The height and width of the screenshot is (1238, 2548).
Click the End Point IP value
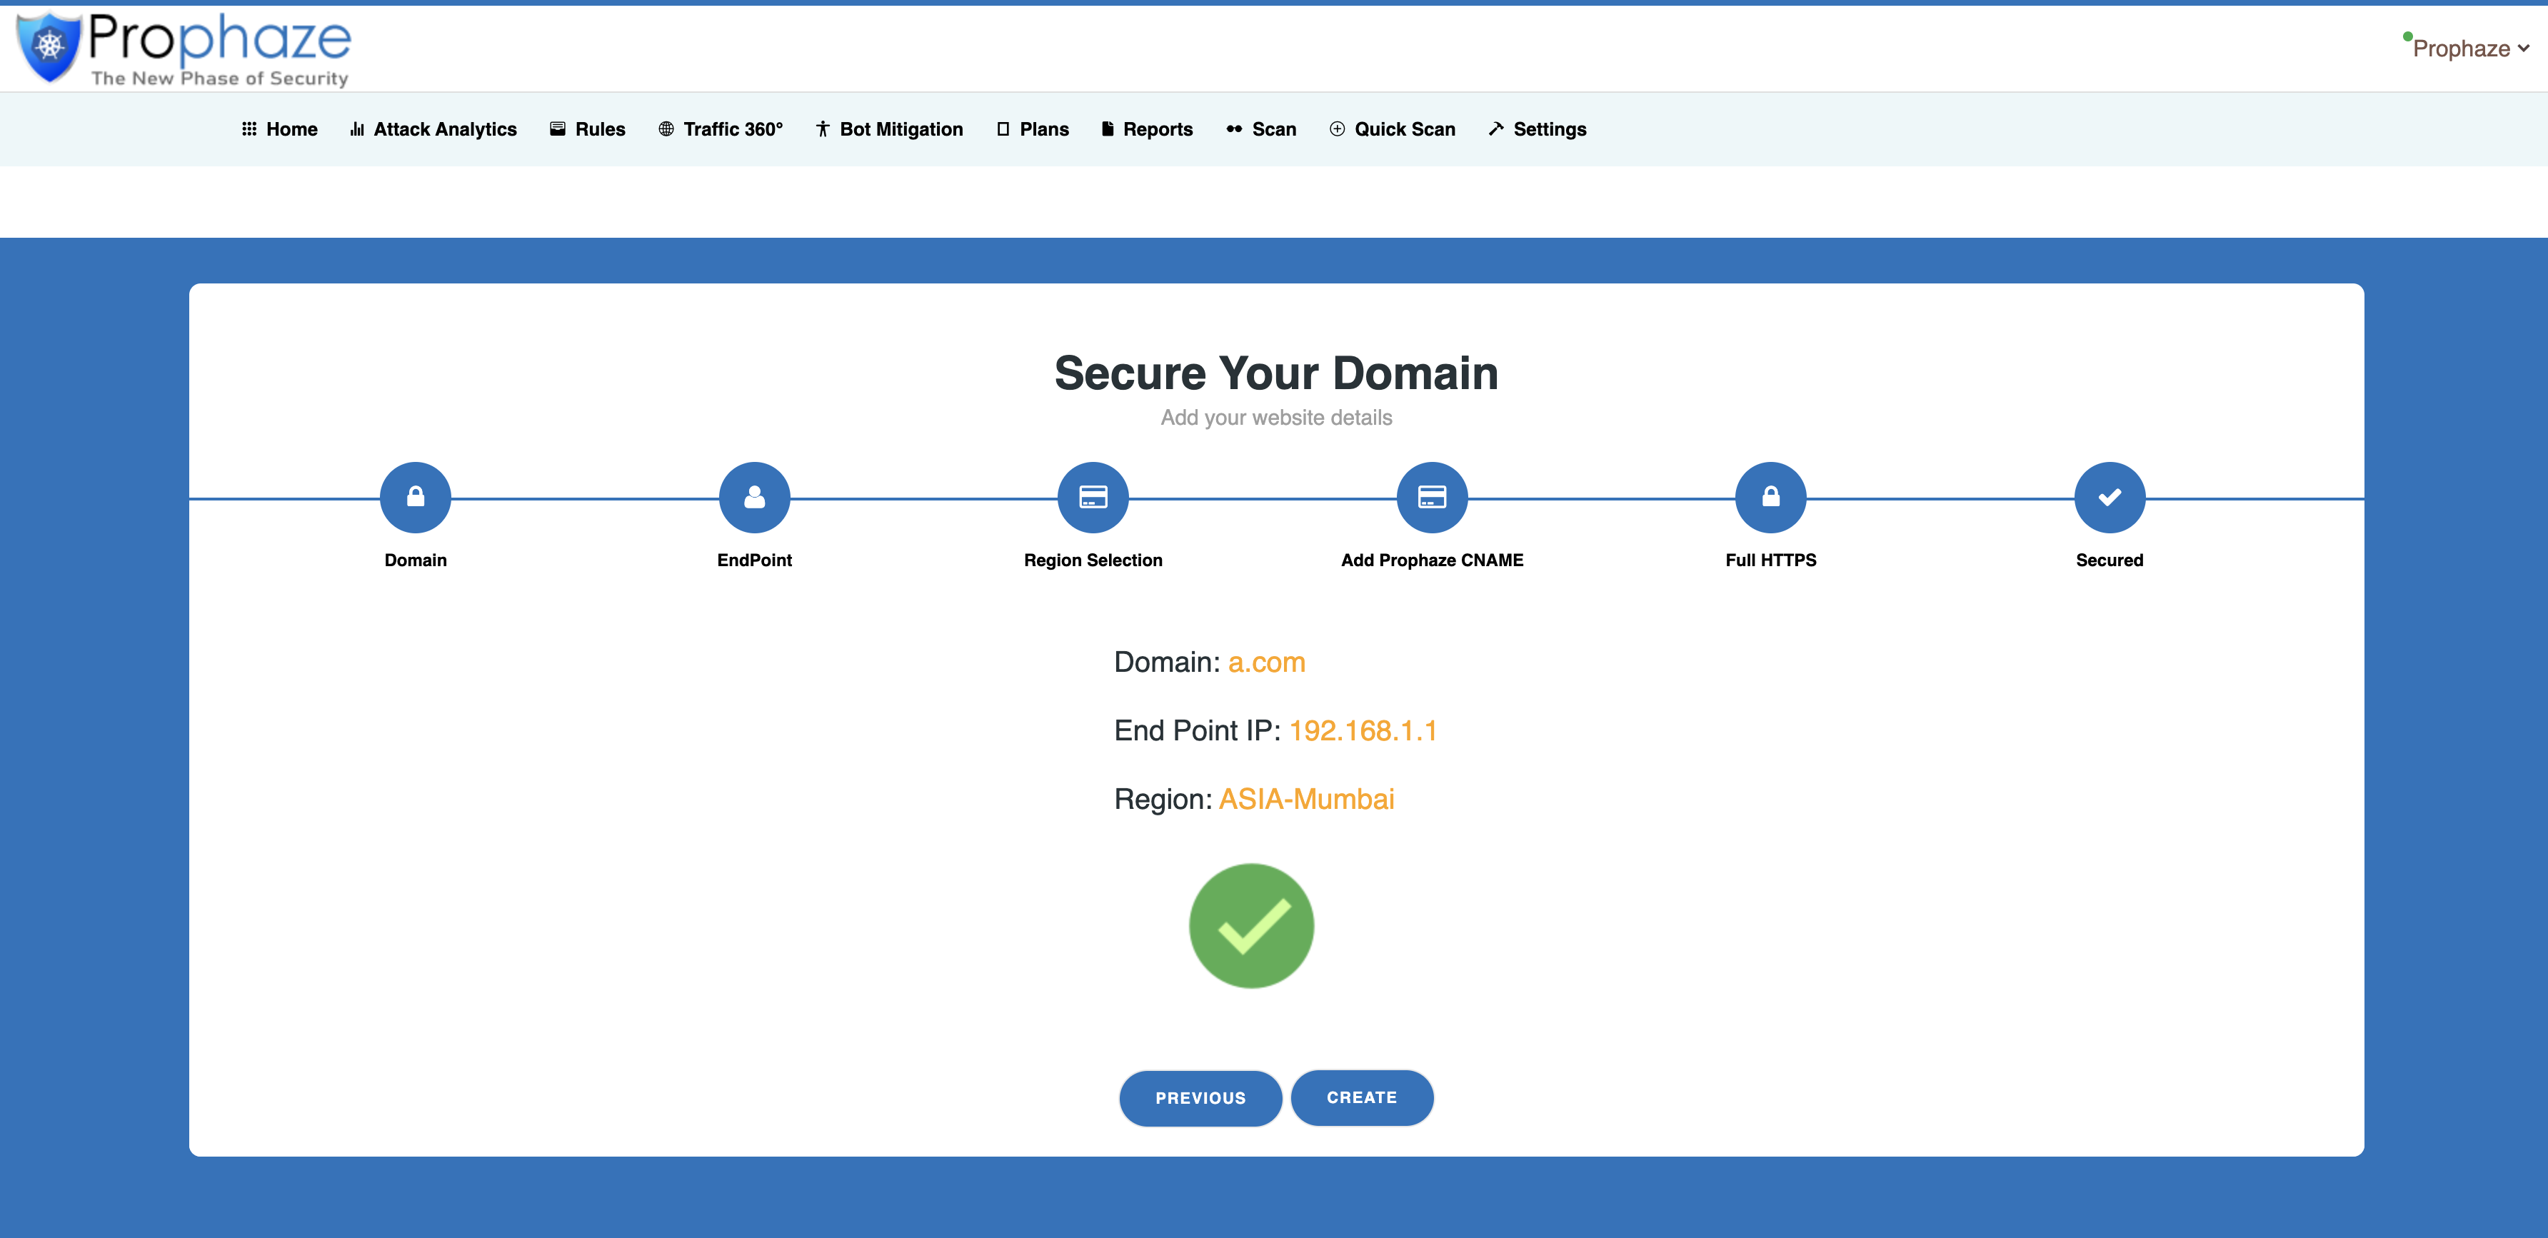[1364, 731]
